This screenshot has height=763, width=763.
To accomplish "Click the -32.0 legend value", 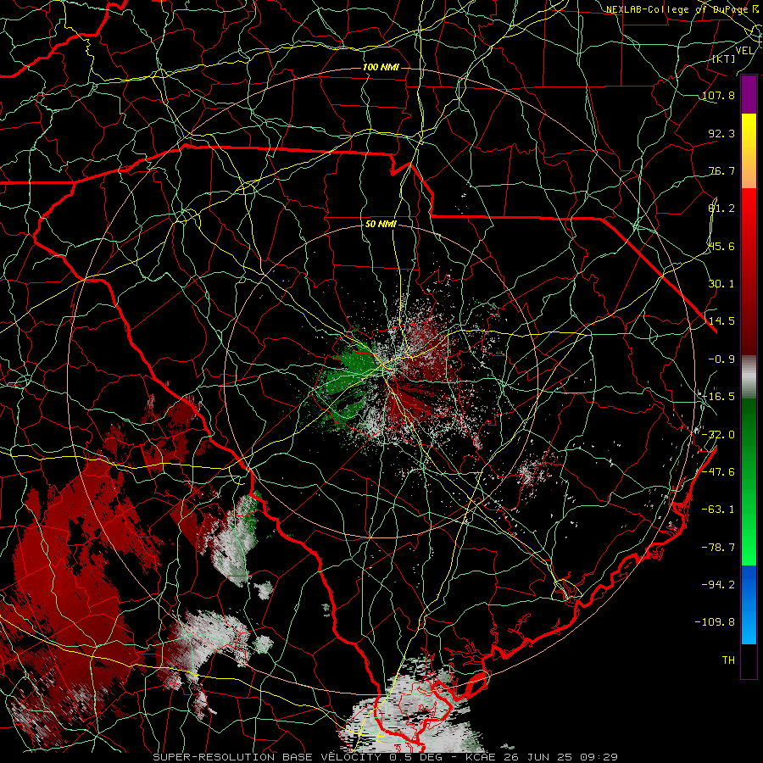I will click(718, 435).
